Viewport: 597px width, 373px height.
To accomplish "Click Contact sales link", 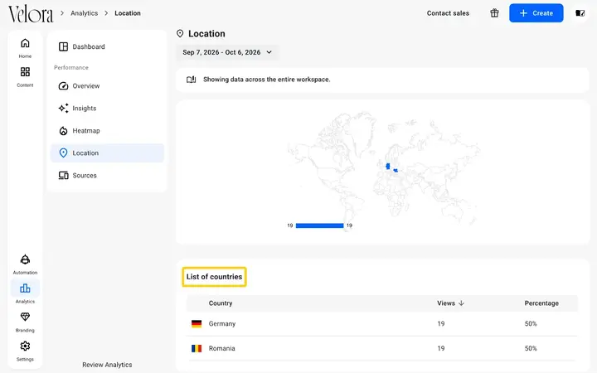I will coord(448,13).
